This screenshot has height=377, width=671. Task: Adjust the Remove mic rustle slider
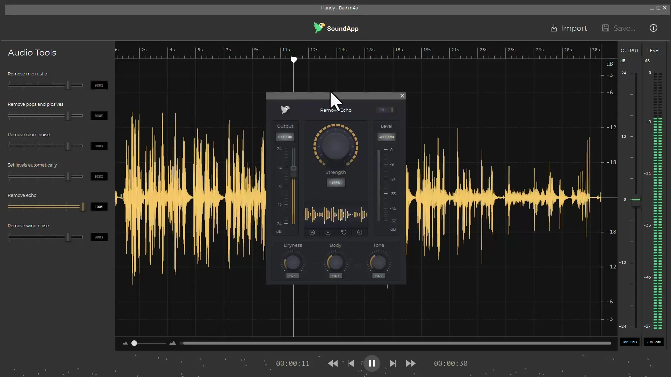[45, 85]
